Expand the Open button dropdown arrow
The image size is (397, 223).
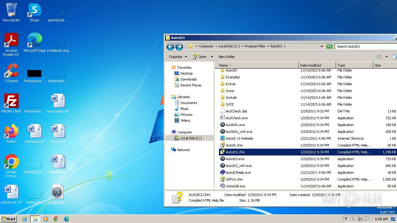(212, 57)
